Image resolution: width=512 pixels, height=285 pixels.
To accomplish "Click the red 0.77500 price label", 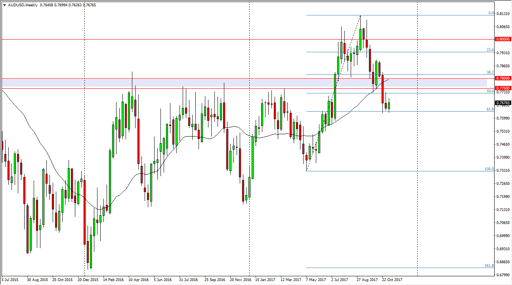I will point(502,88).
